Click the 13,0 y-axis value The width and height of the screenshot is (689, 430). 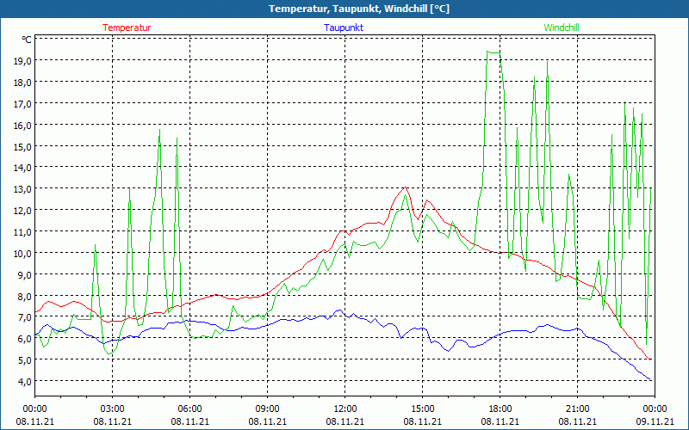22,189
